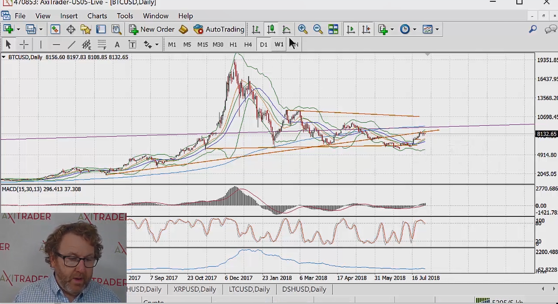Image resolution: width=558 pixels, height=304 pixels.
Task: Open the Market Watch window icon
Action: coord(55,29)
